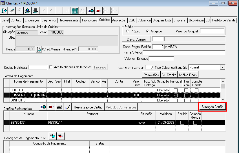The width and height of the screenshot is (239, 153).
Task: Remove preferential card with delete icon
Action: (51, 107)
